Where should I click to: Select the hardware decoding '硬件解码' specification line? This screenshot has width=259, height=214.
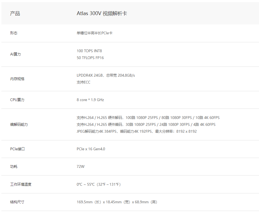[148, 118]
